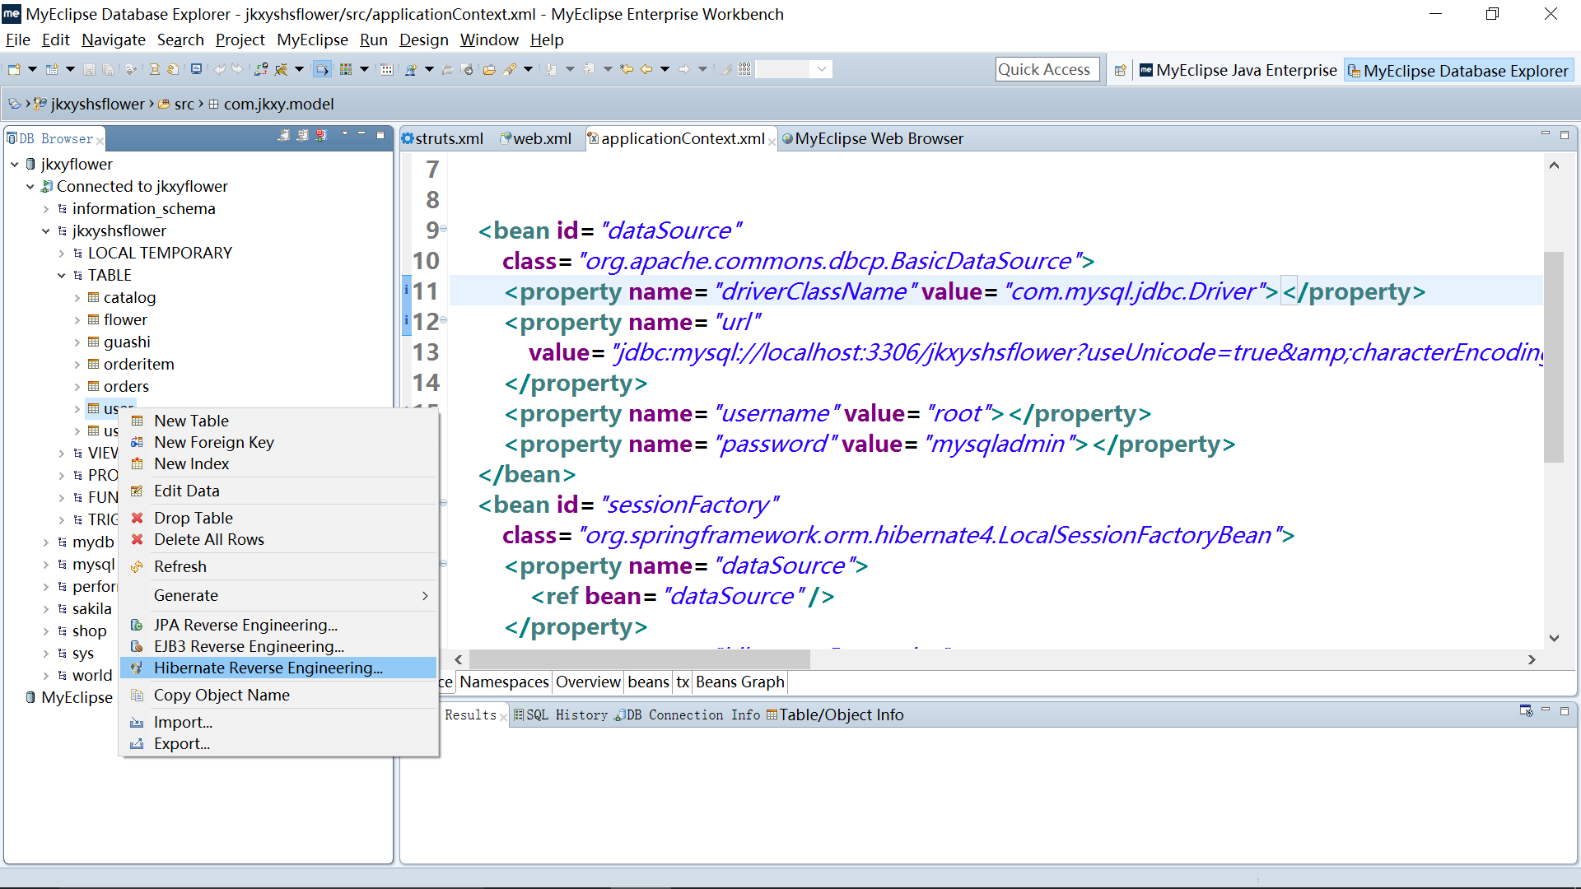Click the icon in Results panel corner

[x=1526, y=710]
